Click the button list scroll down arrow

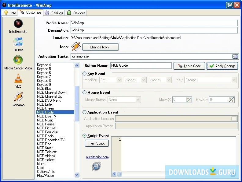[77, 175]
